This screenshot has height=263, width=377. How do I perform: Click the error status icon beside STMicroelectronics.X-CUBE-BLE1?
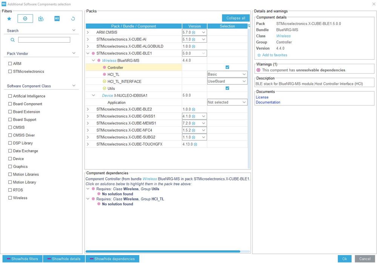coord(93,53)
